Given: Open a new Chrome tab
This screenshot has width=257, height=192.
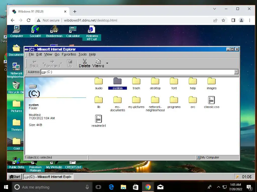Looking at the screenshot, I should pos(75,11).
